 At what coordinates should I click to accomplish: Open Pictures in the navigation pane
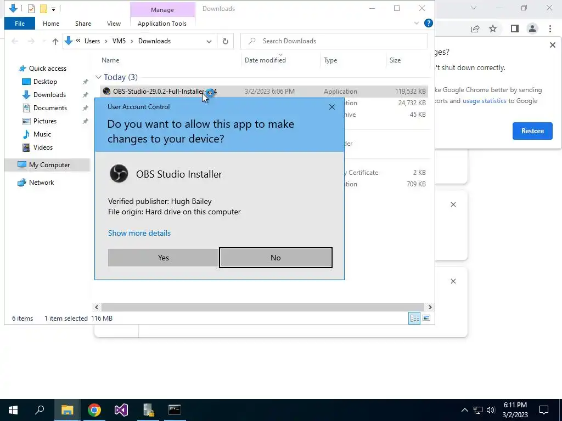(45, 121)
